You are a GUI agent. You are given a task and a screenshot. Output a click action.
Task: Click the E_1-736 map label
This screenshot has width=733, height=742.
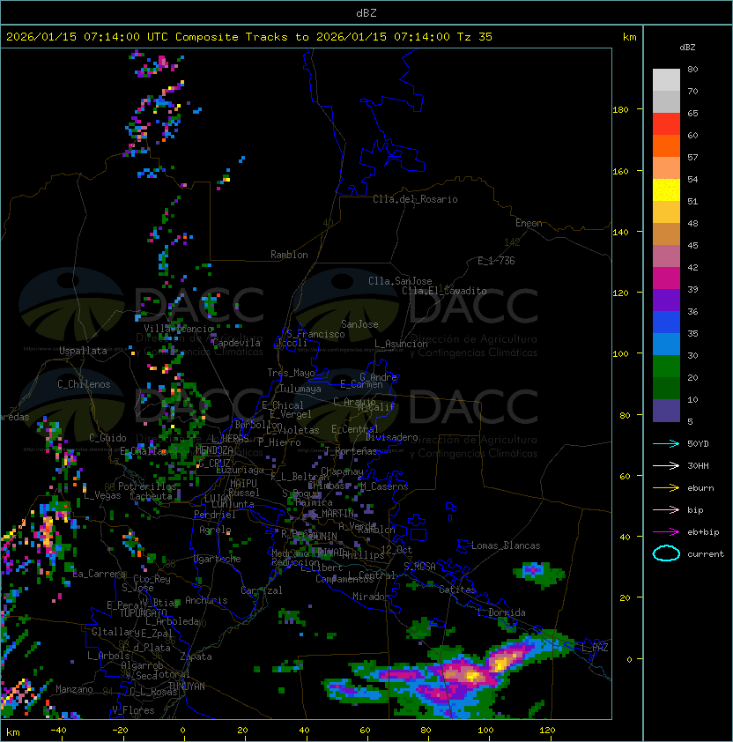(496, 261)
